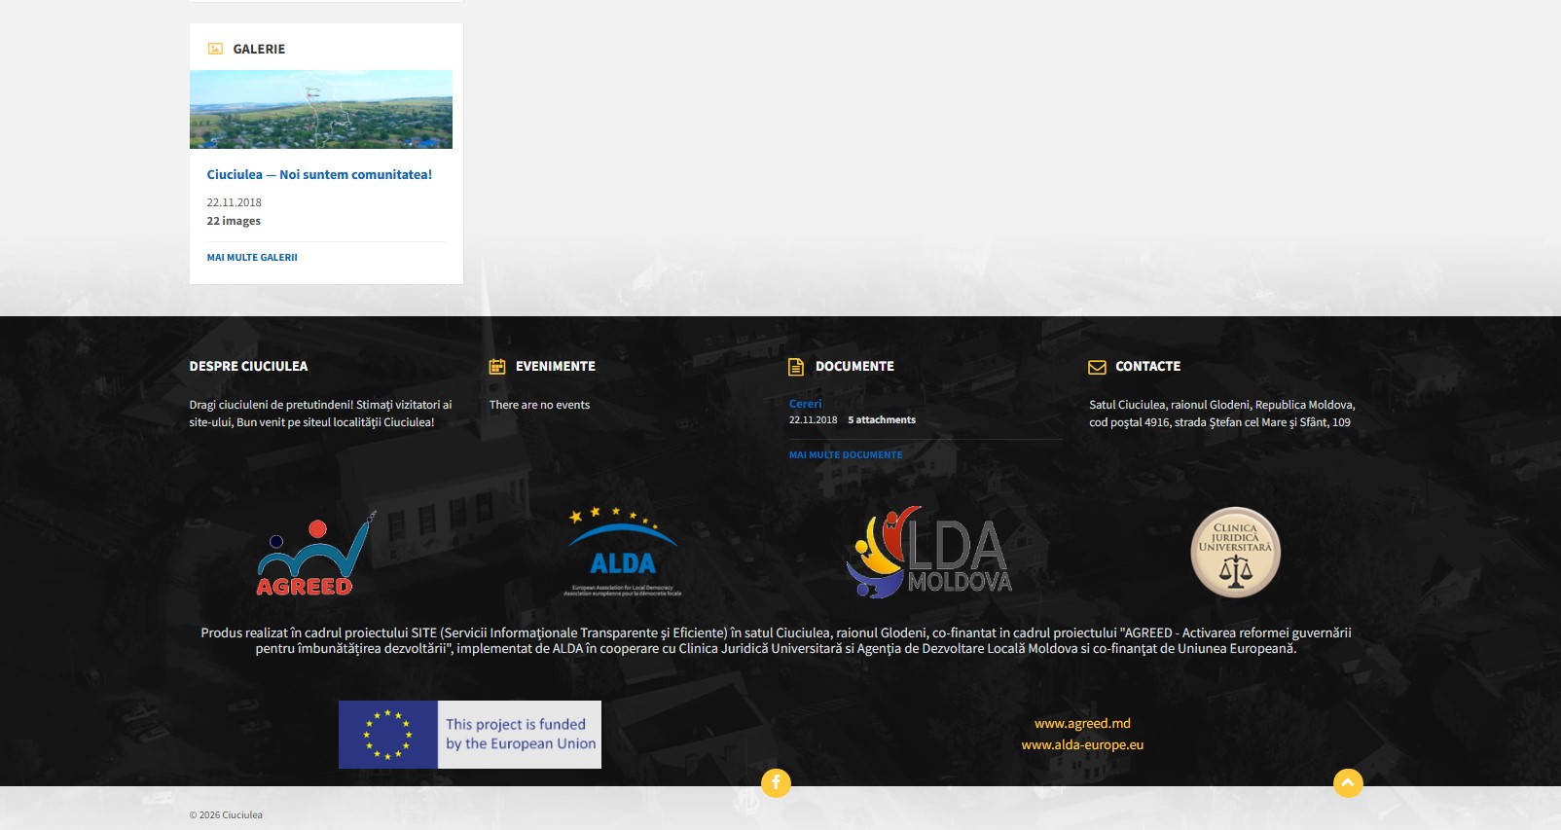This screenshot has height=830, width=1561.
Task: Click the 'There are no events' text
Action: pyautogui.click(x=539, y=405)
